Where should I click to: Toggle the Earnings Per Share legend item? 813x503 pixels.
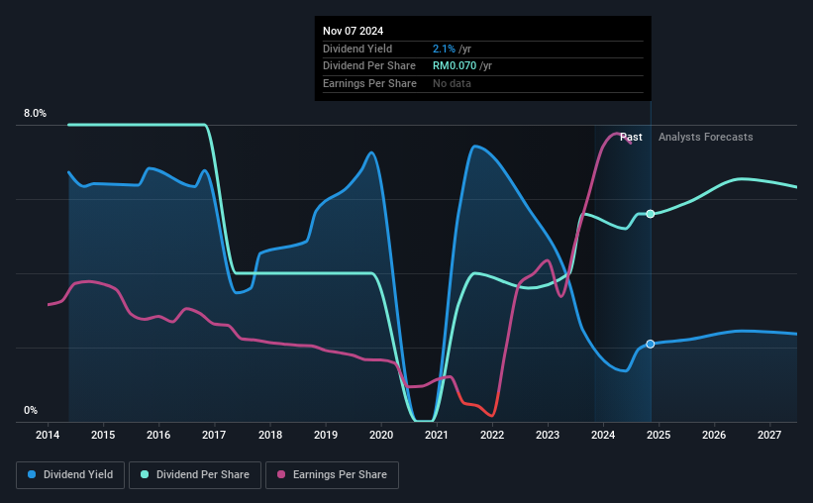(x=332, y=475)
